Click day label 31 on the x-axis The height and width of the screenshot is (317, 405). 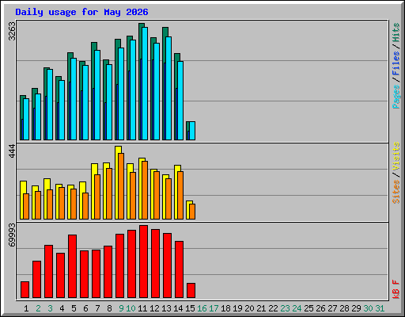(x=380, y=308)
